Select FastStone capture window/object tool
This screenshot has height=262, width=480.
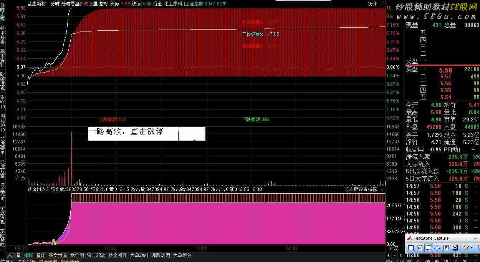pyautogui.click(x=420, y=248)
